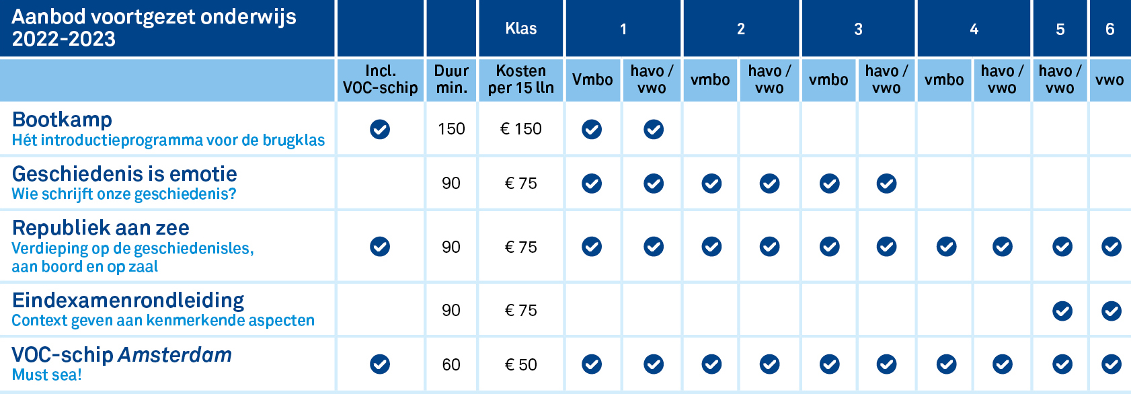
Task: Click Eindexamenrondleiding class 5 havo/vwo checkmark
Action: [1062, 311]
